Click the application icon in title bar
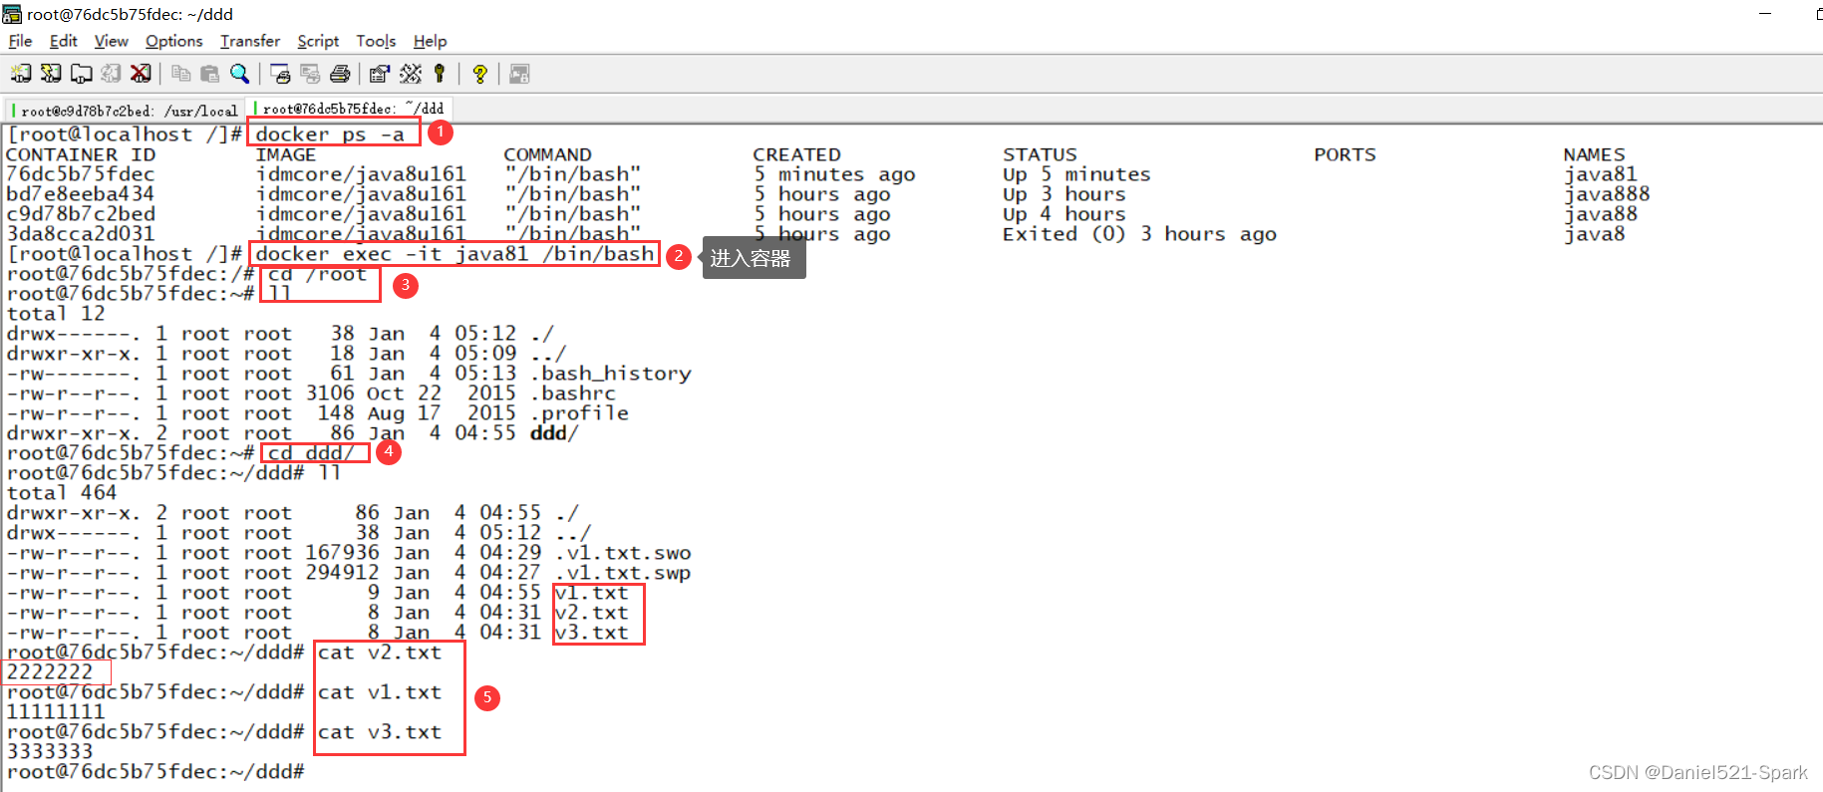1823x792 pixels. coord(12,14)
